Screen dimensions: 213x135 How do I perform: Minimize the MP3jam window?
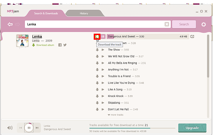point(197,12)
